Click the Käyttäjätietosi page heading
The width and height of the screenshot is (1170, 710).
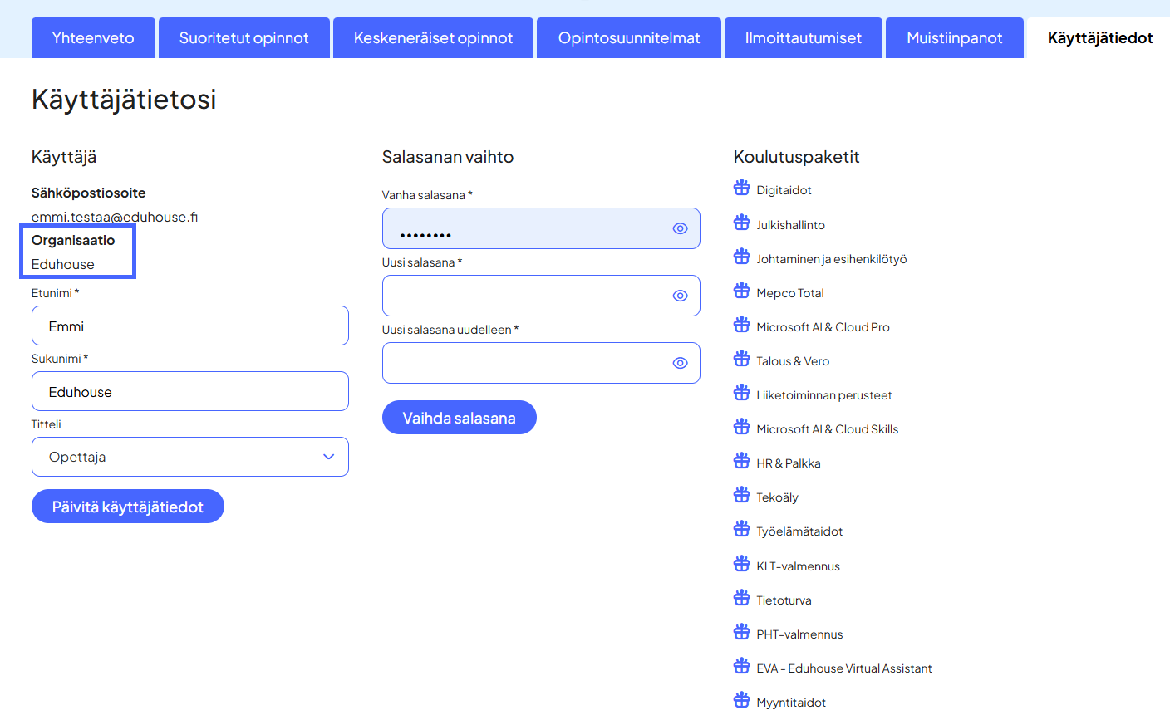[x=124, y=99]
